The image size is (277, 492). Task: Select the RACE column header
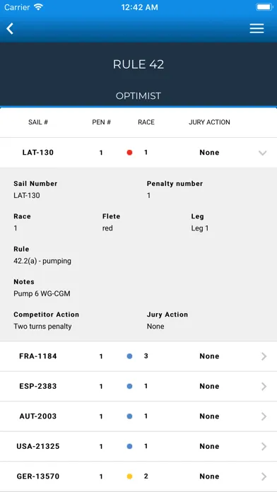coord(146,122)
